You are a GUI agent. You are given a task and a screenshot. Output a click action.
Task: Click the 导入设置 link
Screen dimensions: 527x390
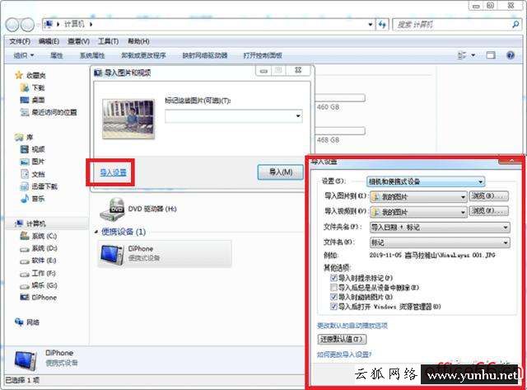click(x=114, y=172)
